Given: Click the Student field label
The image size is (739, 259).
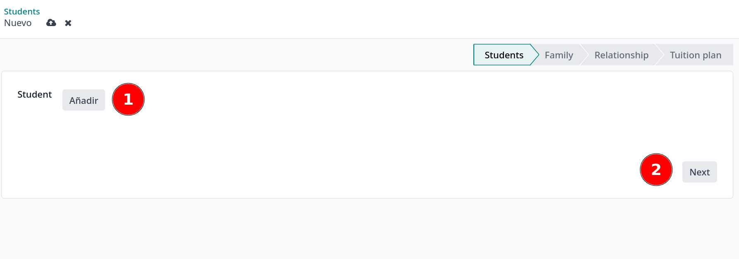Looking at the screenshot, I should click(x=34, y=94).
